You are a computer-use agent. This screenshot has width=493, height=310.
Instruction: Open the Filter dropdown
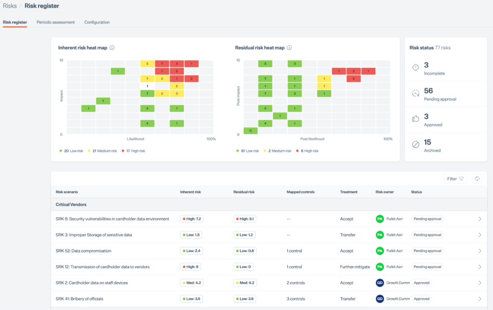pyautogui.click(x=455, y=179)
